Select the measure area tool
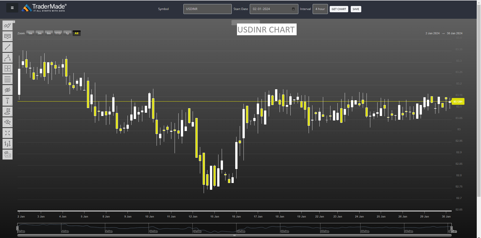 (8, 68)
